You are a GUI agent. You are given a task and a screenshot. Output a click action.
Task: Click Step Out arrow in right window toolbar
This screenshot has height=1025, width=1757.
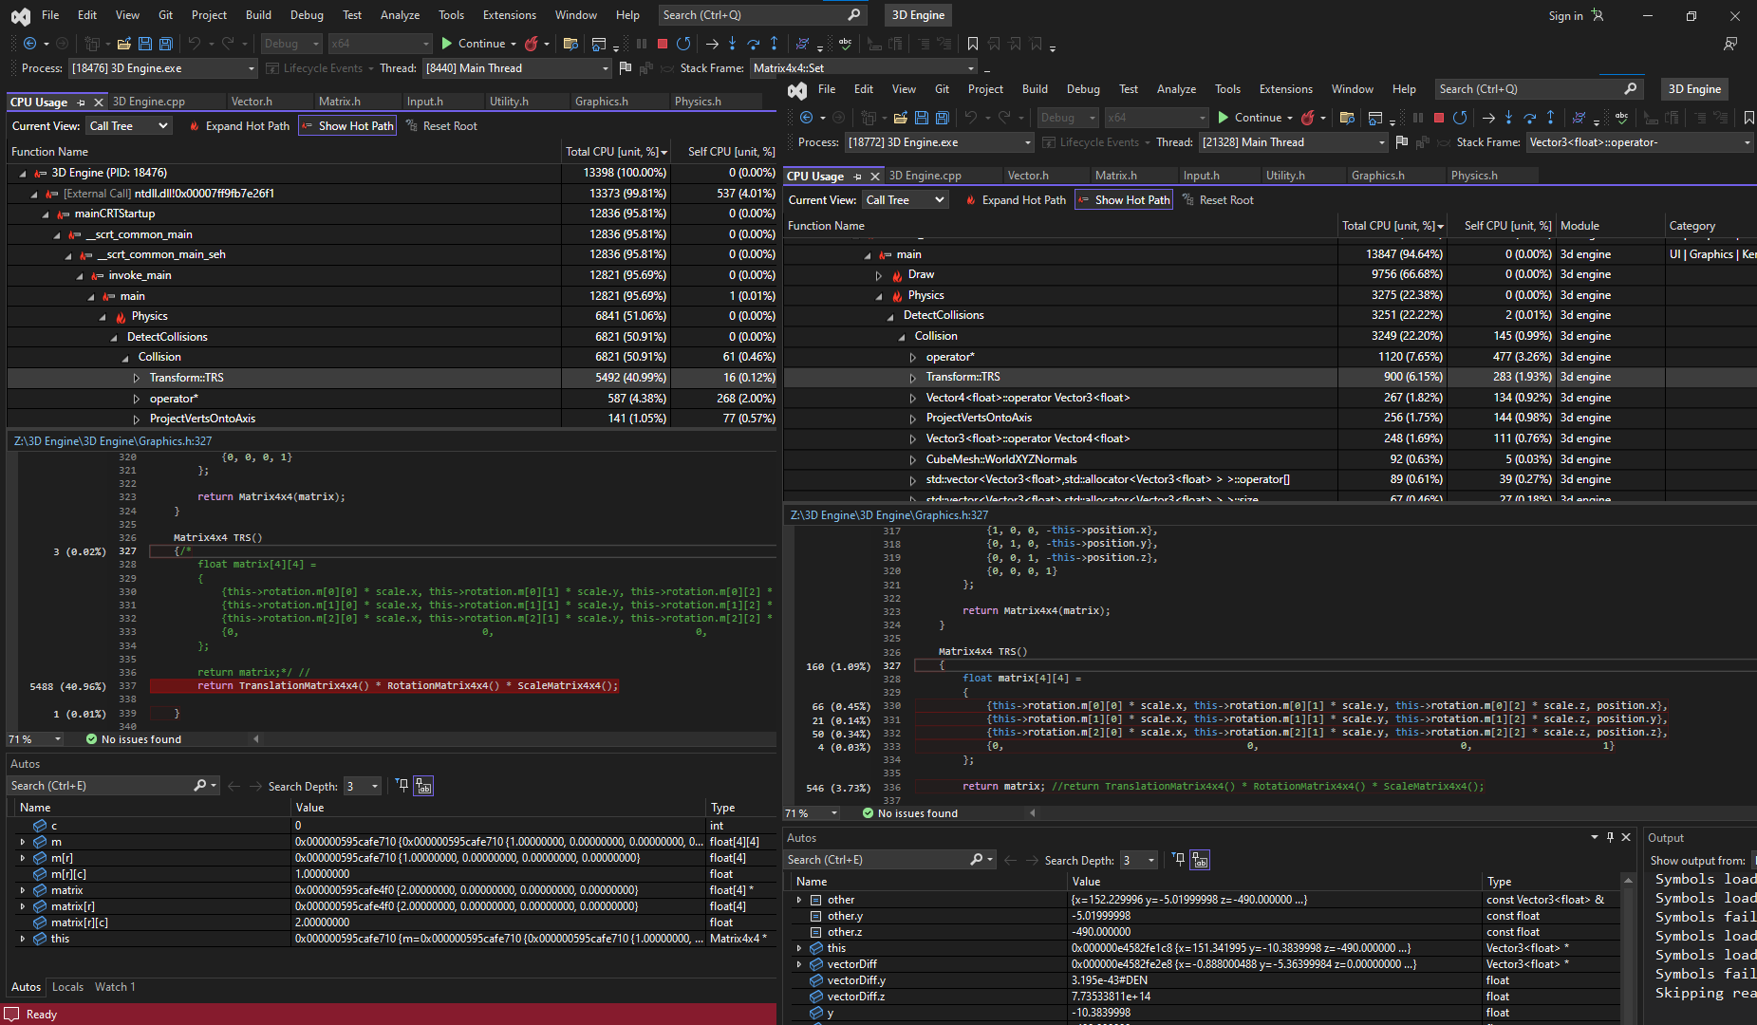[x=1550, y=118]
